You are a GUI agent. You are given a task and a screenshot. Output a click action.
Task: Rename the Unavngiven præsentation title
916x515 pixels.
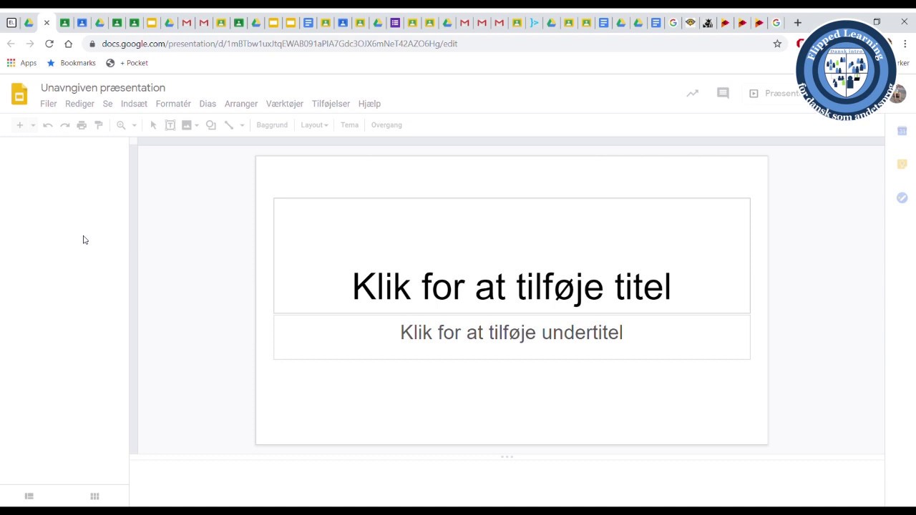tap(103, 88)
